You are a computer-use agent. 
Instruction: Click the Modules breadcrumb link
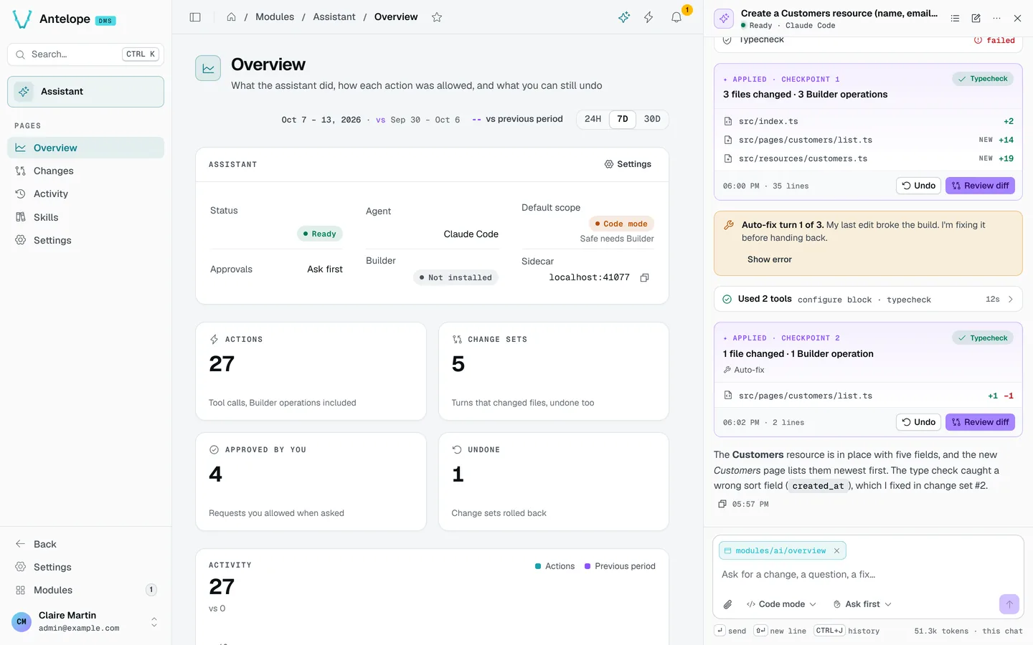pos(275,17)
